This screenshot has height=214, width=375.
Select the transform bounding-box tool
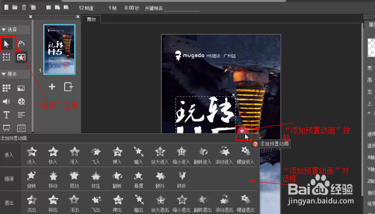coord(7,57)
